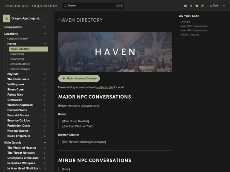Open Exalted Plains in sidebar
Image resolution: width=230 pixels, height=172 pixels.
tap(17, 110)
